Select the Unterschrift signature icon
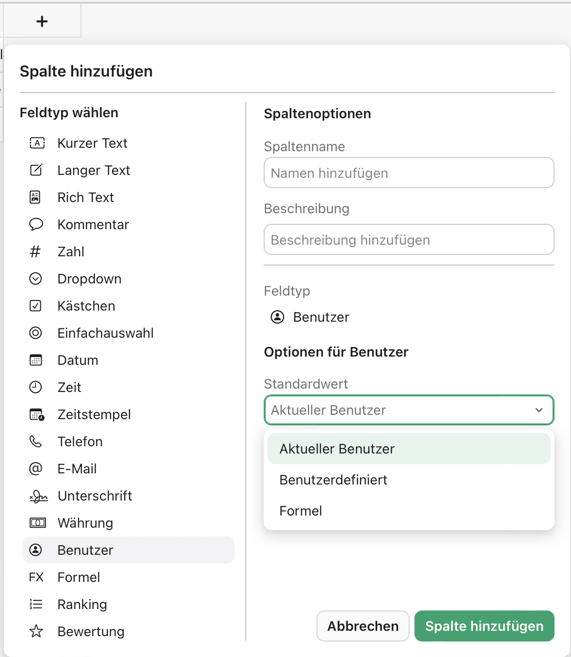This screenshot has width=571, height=657. click(x=37, y=496)
